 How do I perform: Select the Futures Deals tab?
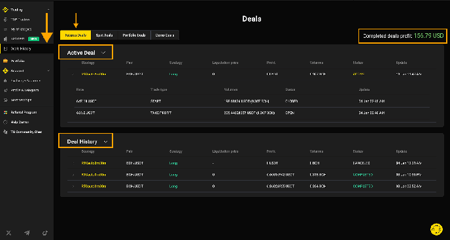click(x=75, y=35)
